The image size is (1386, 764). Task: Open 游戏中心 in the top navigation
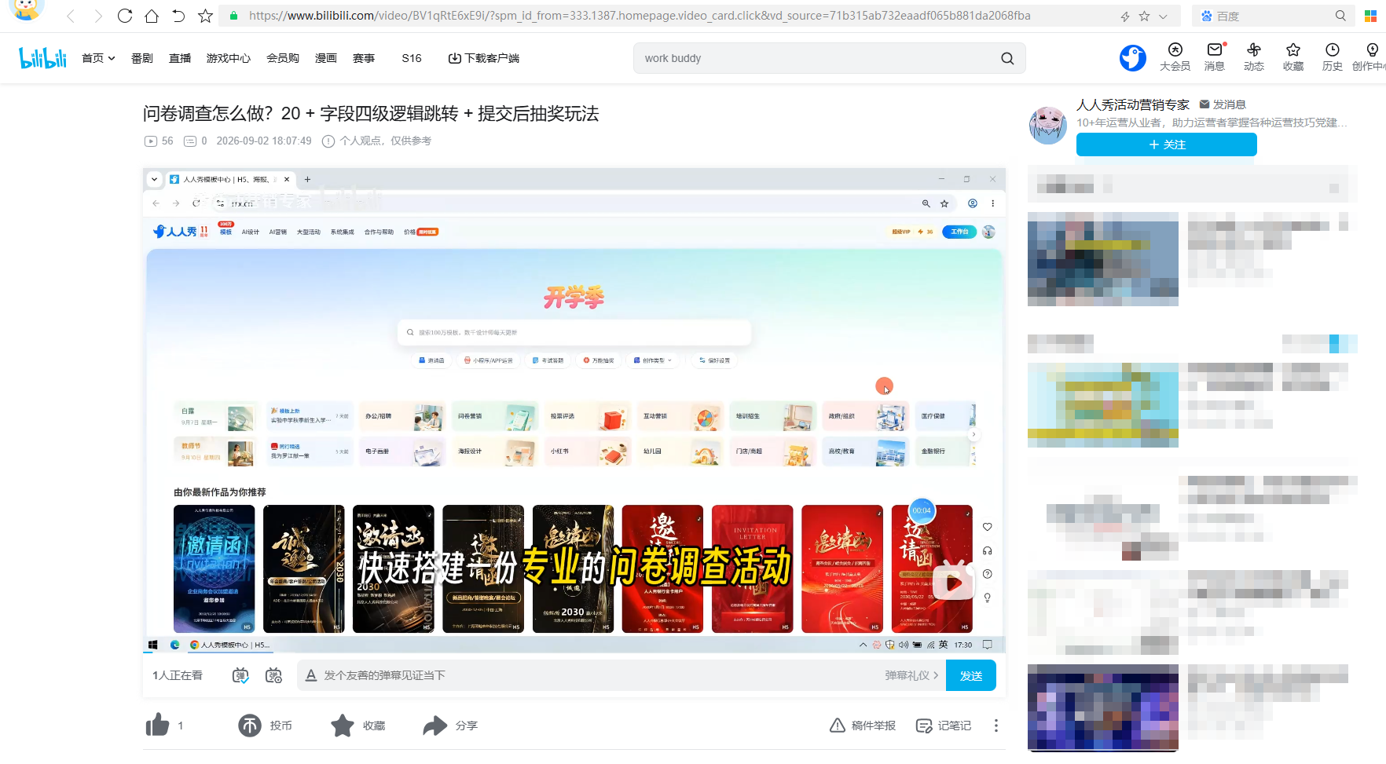(x=229, y=58)
